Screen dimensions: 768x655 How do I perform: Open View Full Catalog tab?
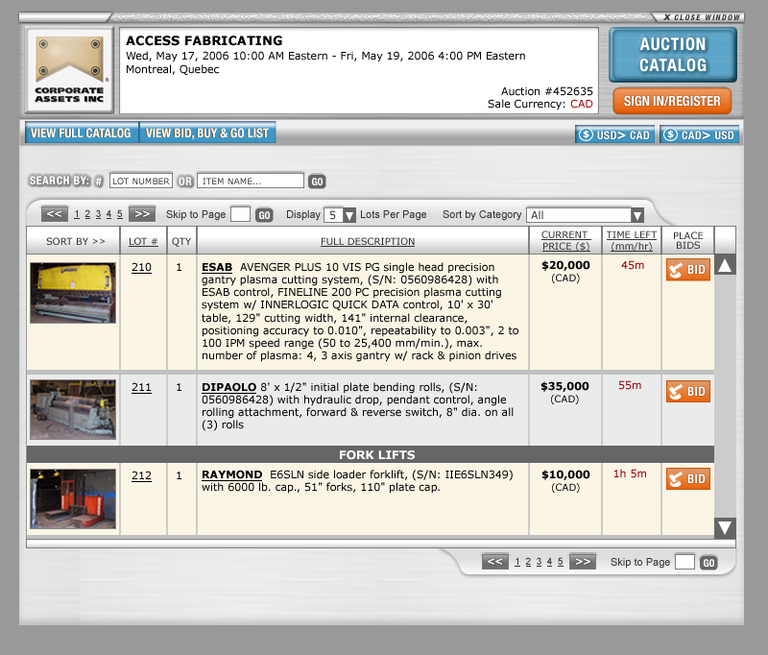point(82,133)
